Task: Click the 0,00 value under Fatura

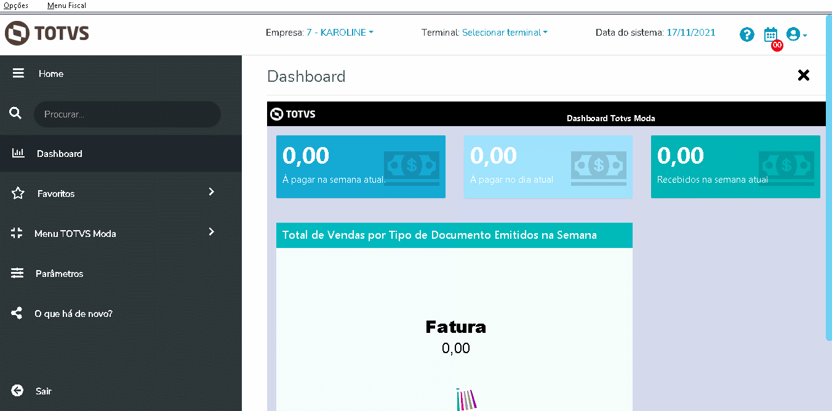Action: point(456,348)
